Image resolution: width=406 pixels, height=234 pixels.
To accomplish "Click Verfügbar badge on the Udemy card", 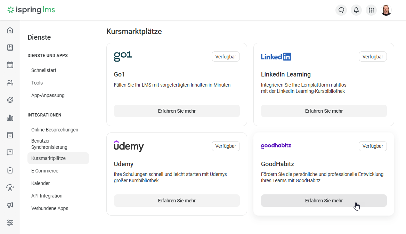I will [226, 146].
